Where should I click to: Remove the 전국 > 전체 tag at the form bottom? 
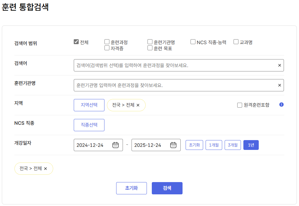click(46, 168)
